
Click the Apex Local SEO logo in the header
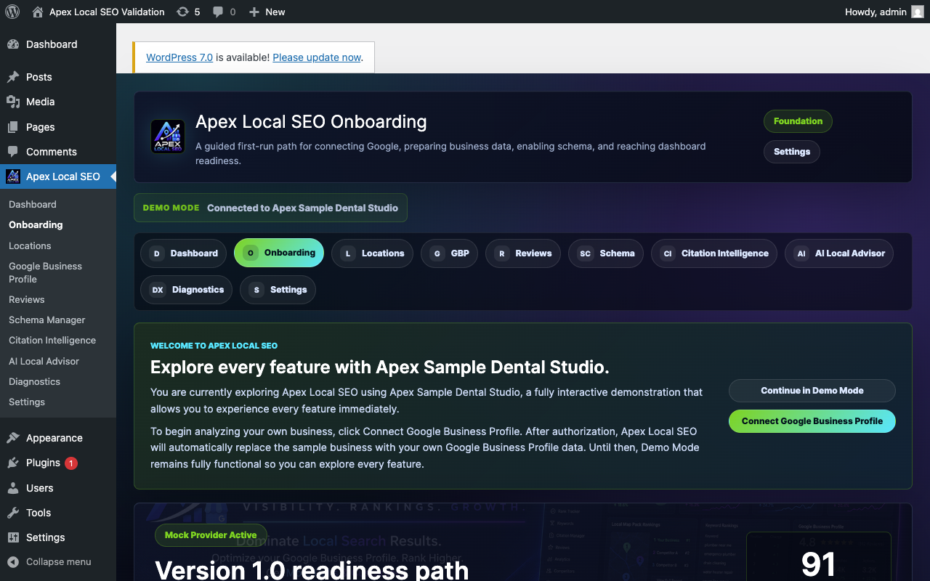tap(168, 137)
